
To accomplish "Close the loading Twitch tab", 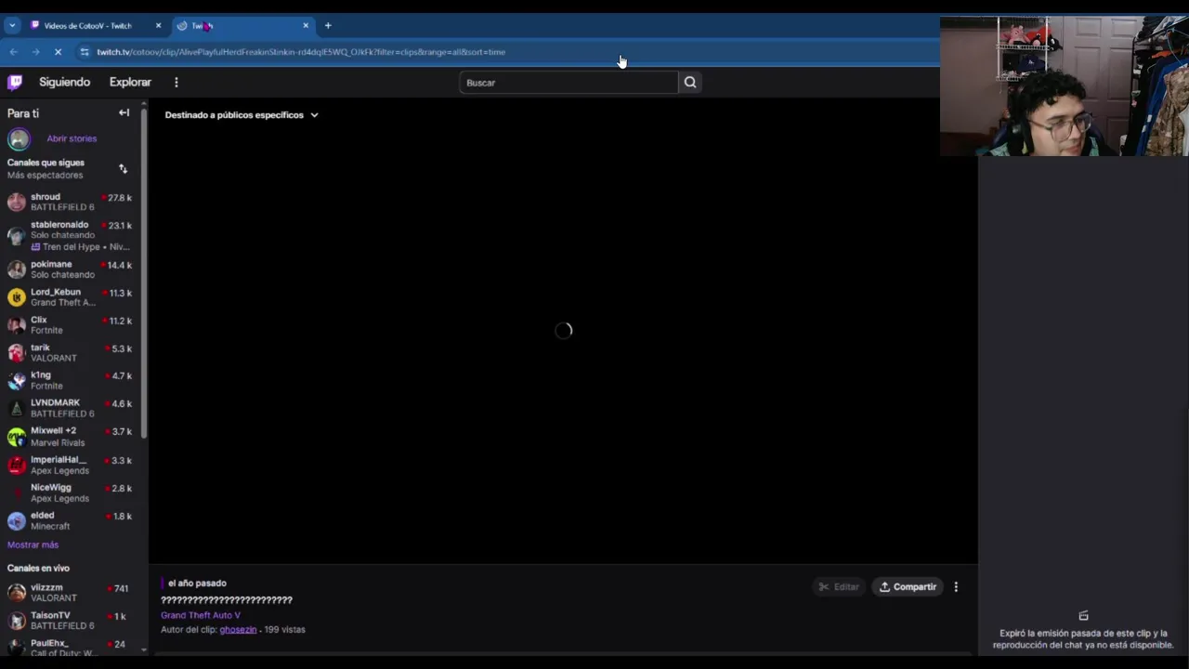I will [306, 25].
